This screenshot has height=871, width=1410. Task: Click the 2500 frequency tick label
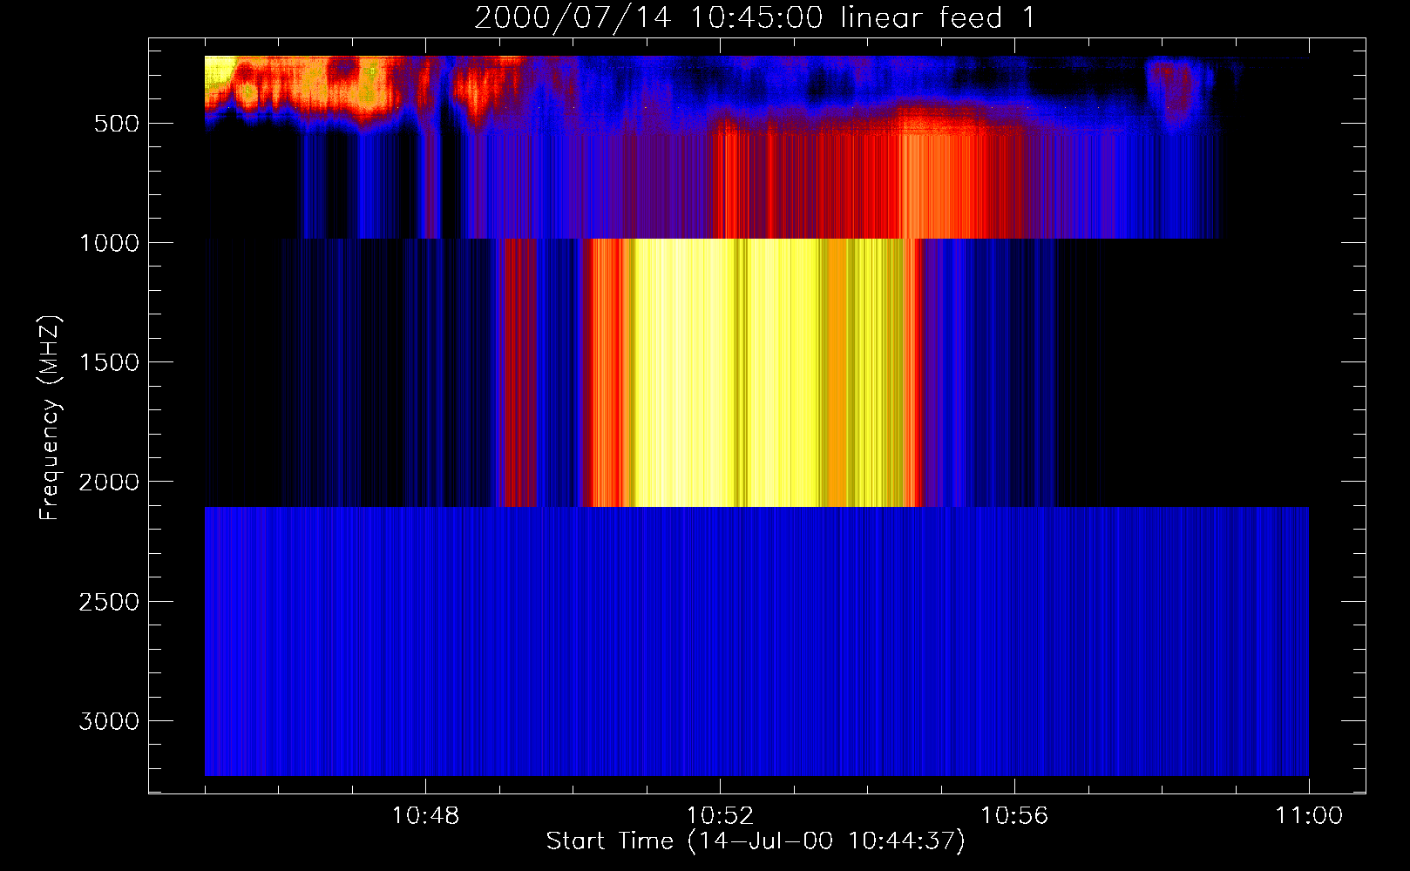click(109, 602)
